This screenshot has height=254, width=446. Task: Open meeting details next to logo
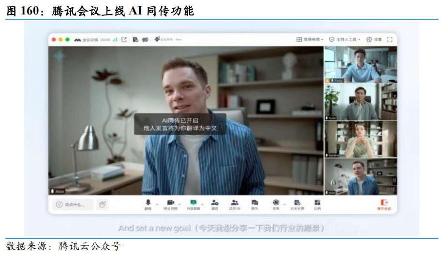[90, 40]
